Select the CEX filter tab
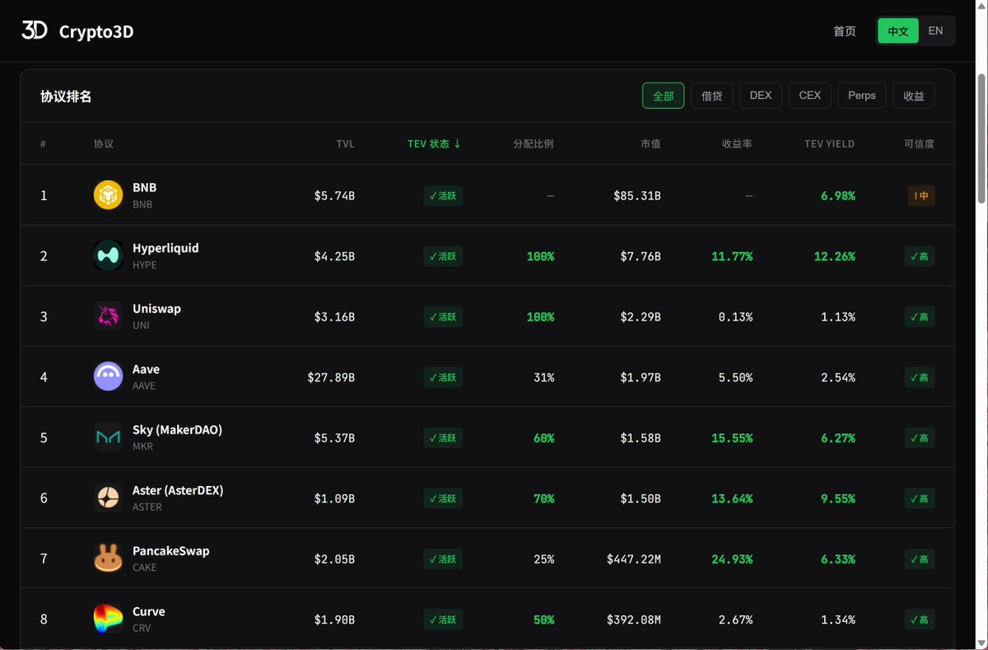The height and width of the screenshot is (650, 988). 810,96
